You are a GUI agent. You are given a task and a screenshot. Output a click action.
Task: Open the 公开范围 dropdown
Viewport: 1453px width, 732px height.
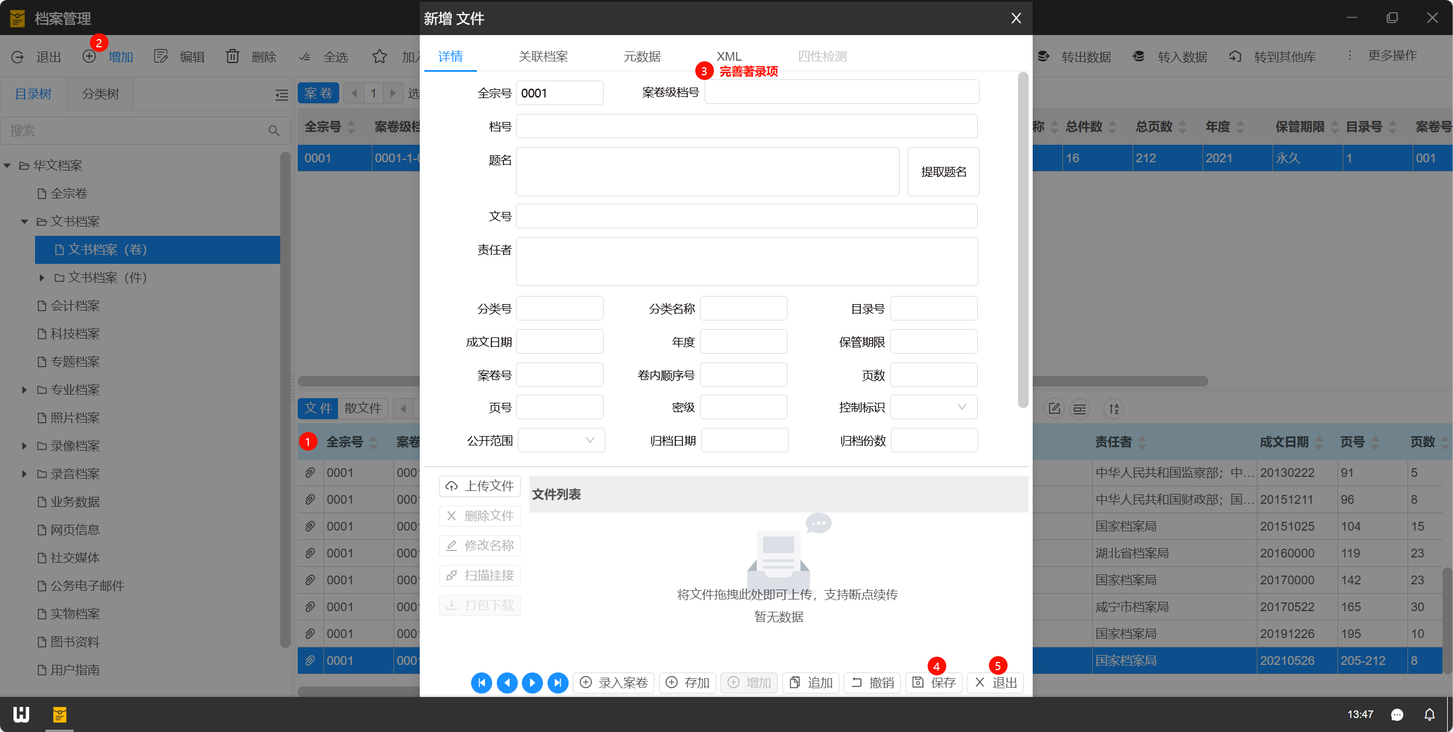coord(561,440)
